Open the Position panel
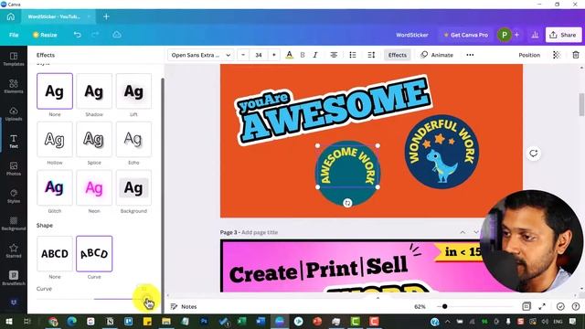Viewport: 585px width, 329px height. coord(529,55)
